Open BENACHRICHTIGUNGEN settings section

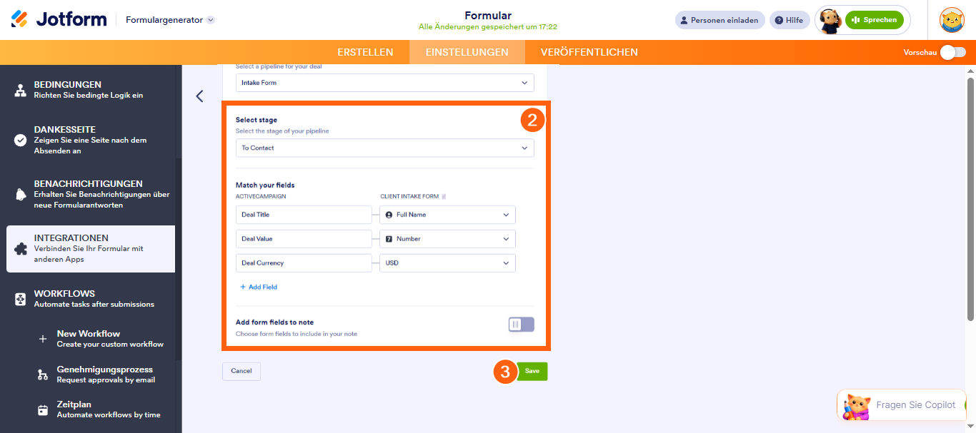(x=91, y=194)
